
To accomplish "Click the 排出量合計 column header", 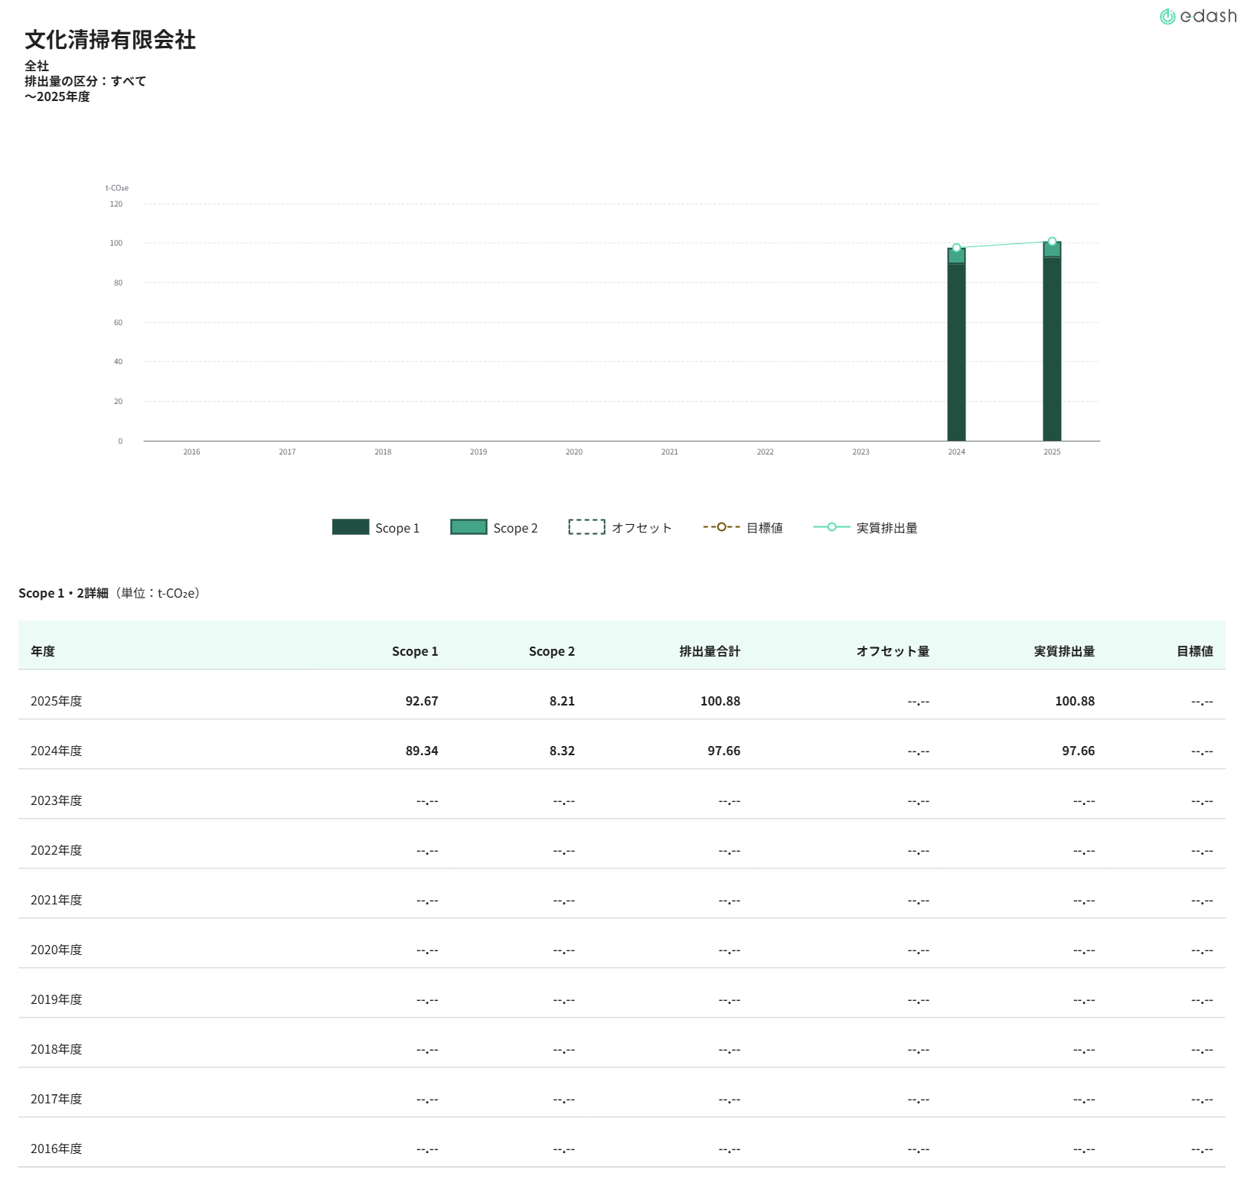I will (709, 651).
